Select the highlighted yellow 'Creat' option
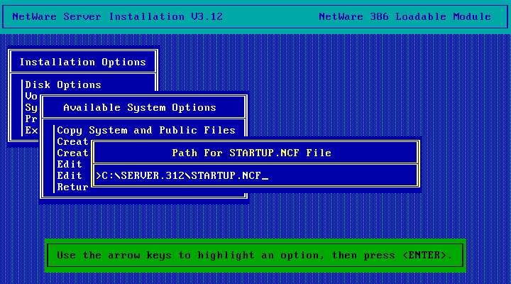Viewport: 511px width, 284px height. [72, 153]
